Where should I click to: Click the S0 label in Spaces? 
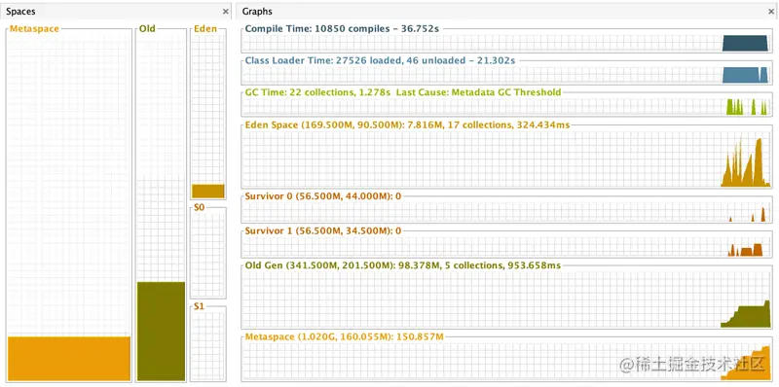coord(199,207)
